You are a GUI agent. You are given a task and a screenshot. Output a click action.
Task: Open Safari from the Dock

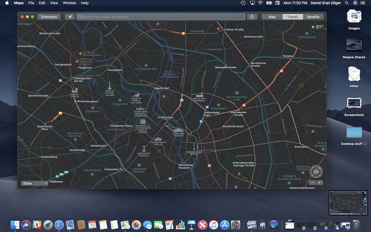59,225
